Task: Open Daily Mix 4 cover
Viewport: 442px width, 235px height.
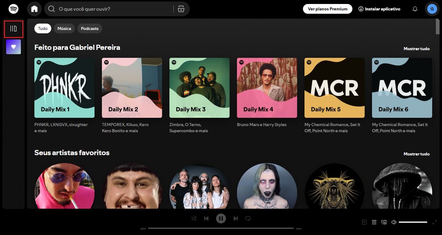Action: pyautogui.click(x=267, y=88)
